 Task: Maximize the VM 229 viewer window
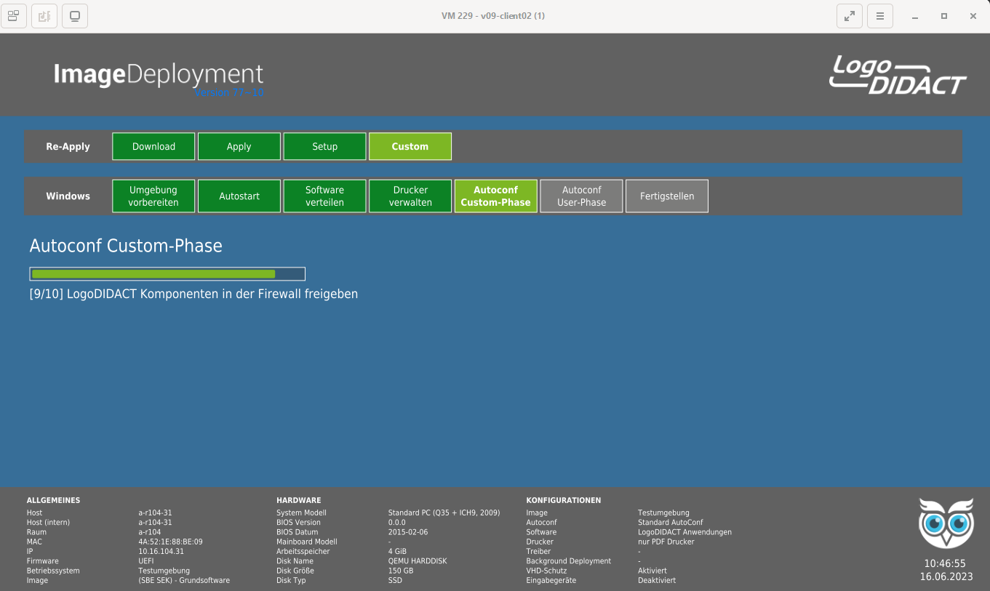(x=944, y=16)
